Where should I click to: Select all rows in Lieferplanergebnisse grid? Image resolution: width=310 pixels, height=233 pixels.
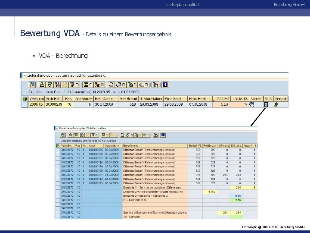coord(25,99)
